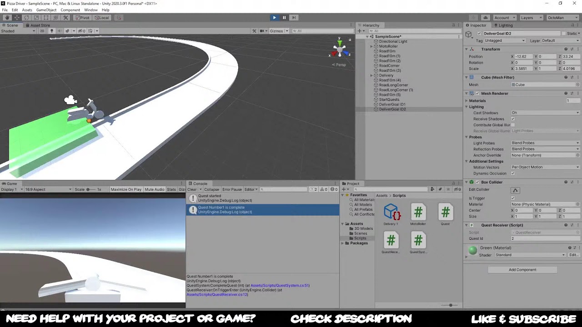Open Cloud services icon next to Account
The image size is (582, 327).
486,18
